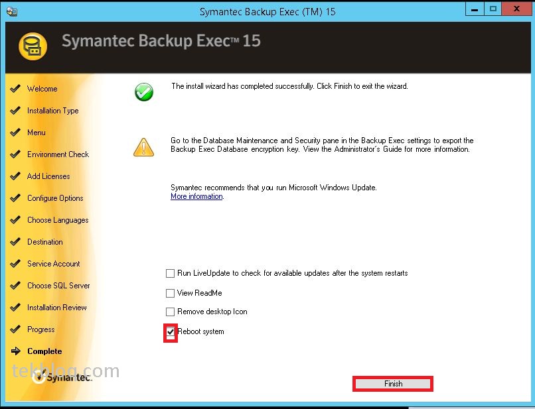Click the installer icon in title bar
The height and width of the screenshot is (409, 535).
[12, 11]
